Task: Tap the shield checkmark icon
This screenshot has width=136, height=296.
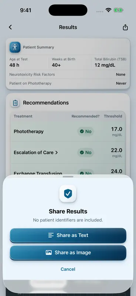Action: pyautogui.click(x=68, y=194)
